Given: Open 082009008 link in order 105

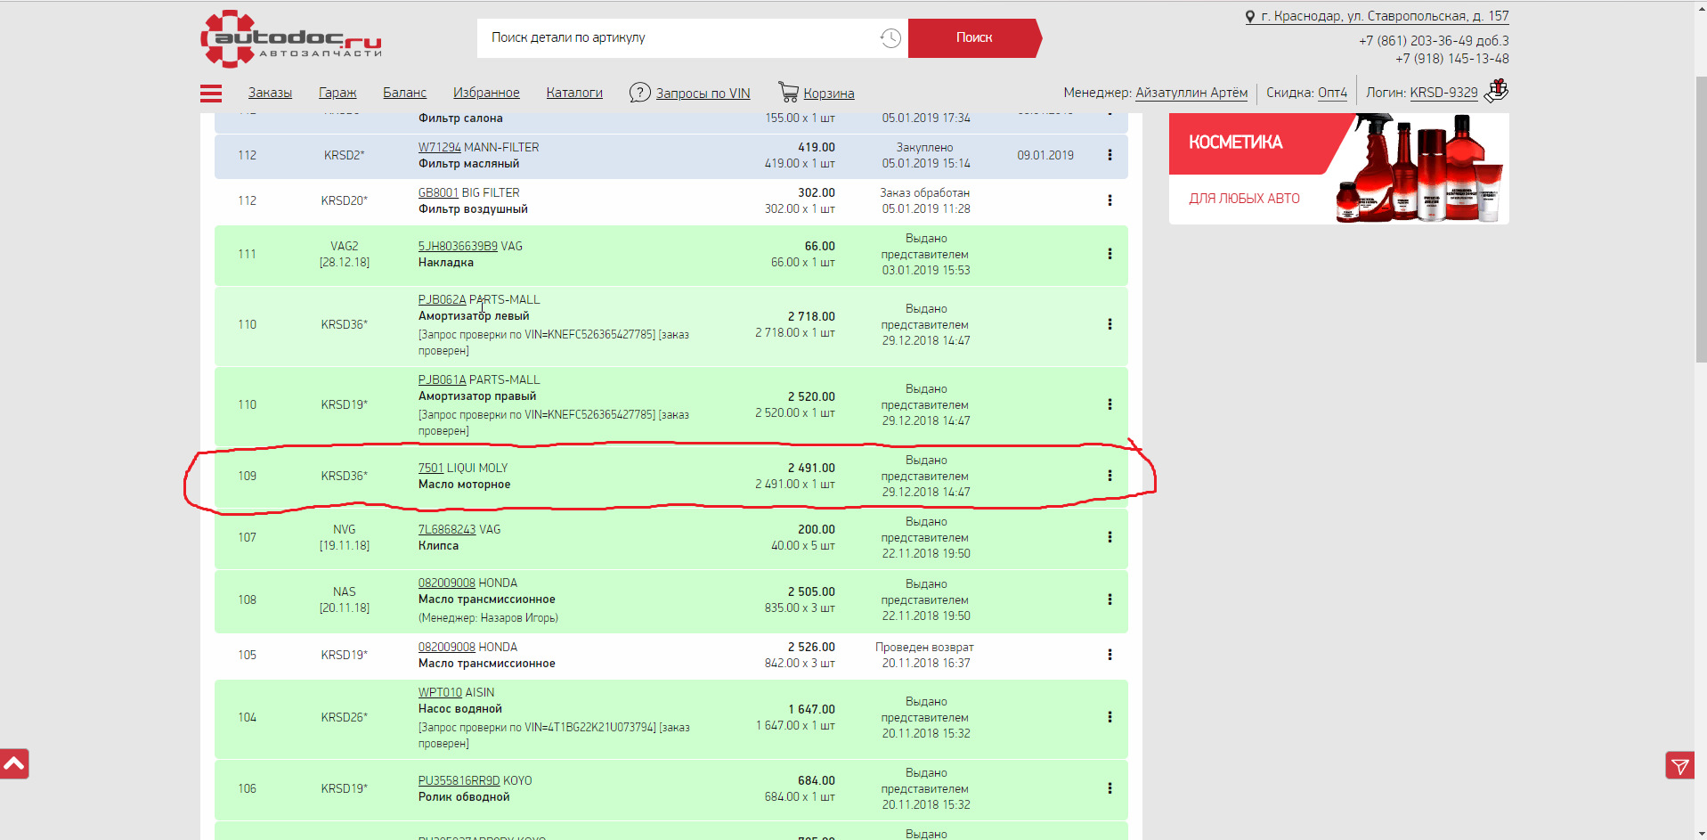Looking at the screenshot, I should click(x=447, y=648).
